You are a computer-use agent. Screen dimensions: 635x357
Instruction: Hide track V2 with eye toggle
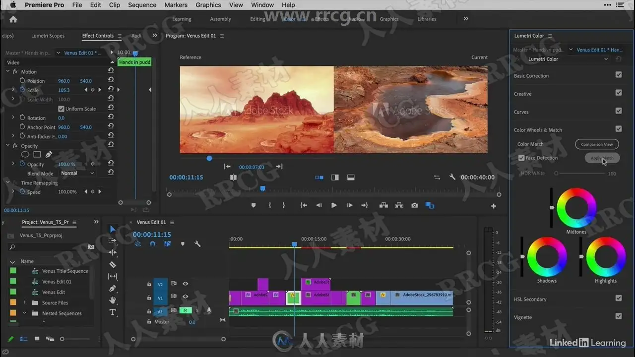pos(185,284)
